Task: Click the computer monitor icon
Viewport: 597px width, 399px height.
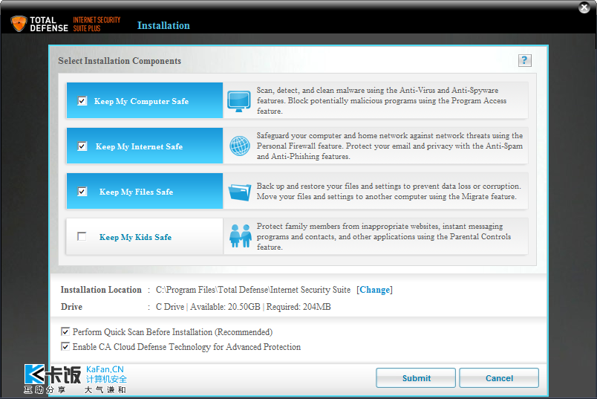Action: [x=238, y=101]
